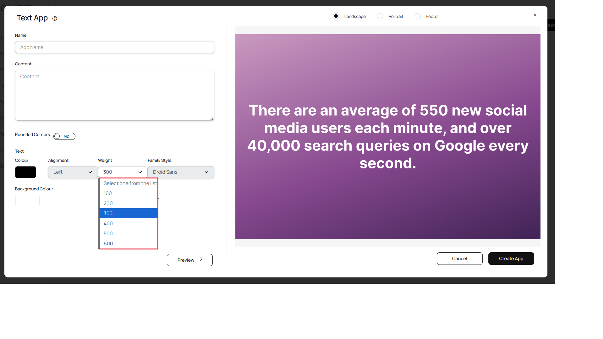Close the Text App dialog
Image resolution: width=603 pixels, height=339 pixels.
click(535, 15)
